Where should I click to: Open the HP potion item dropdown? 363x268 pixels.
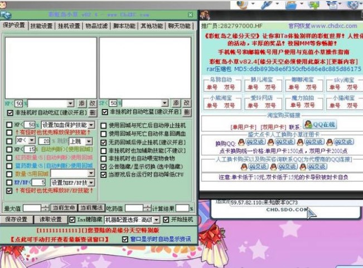70,103
